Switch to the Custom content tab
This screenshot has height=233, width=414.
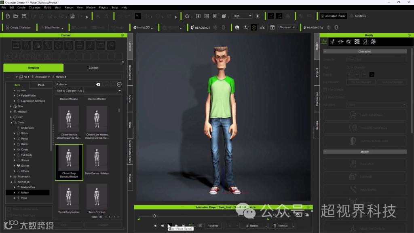pos(93,68)
